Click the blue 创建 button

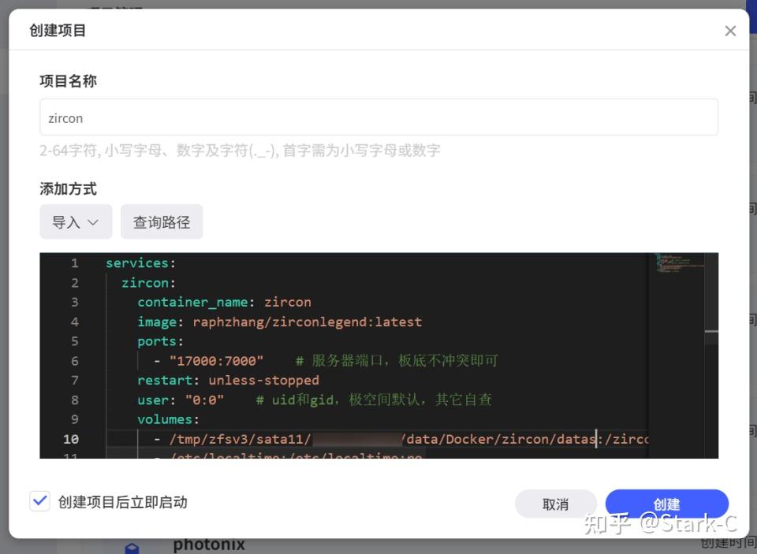(666, 504)
